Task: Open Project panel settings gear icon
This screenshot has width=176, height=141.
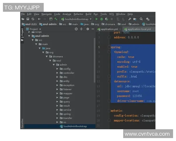Action: coord(87,29)
